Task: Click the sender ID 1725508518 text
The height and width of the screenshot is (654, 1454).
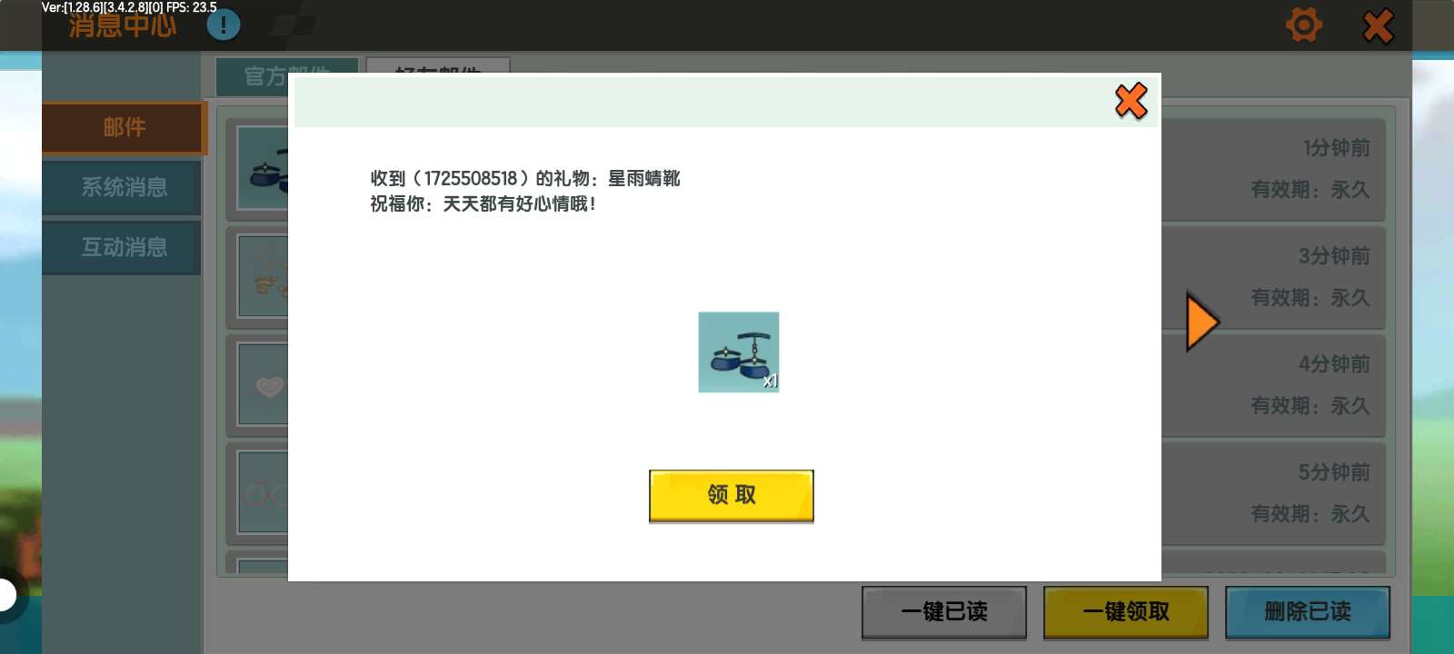Action: pos(471,178)
